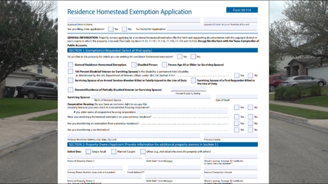
Task: Click Property Owner 1 Driver's License field
Action: pyautogui.click(x=231, y=157)
